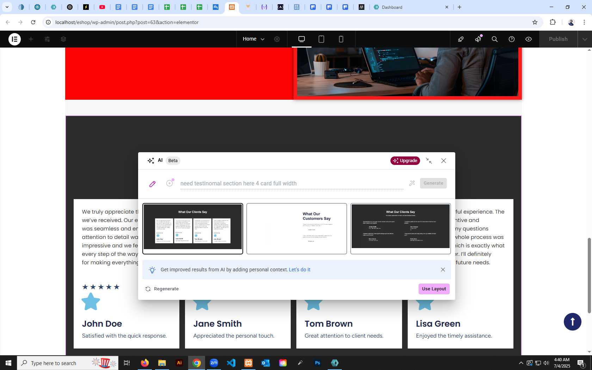592x370 pixels.
Task: Click the Upgrade button in AI dialog
Action: pyautogui.click(x=405, y=161)
